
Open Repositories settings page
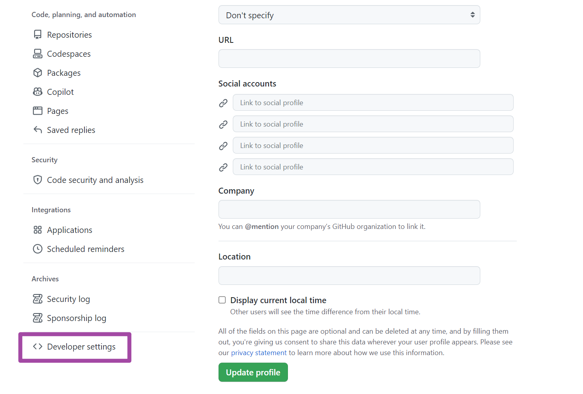pyautogui.click(x=69, y=35)
